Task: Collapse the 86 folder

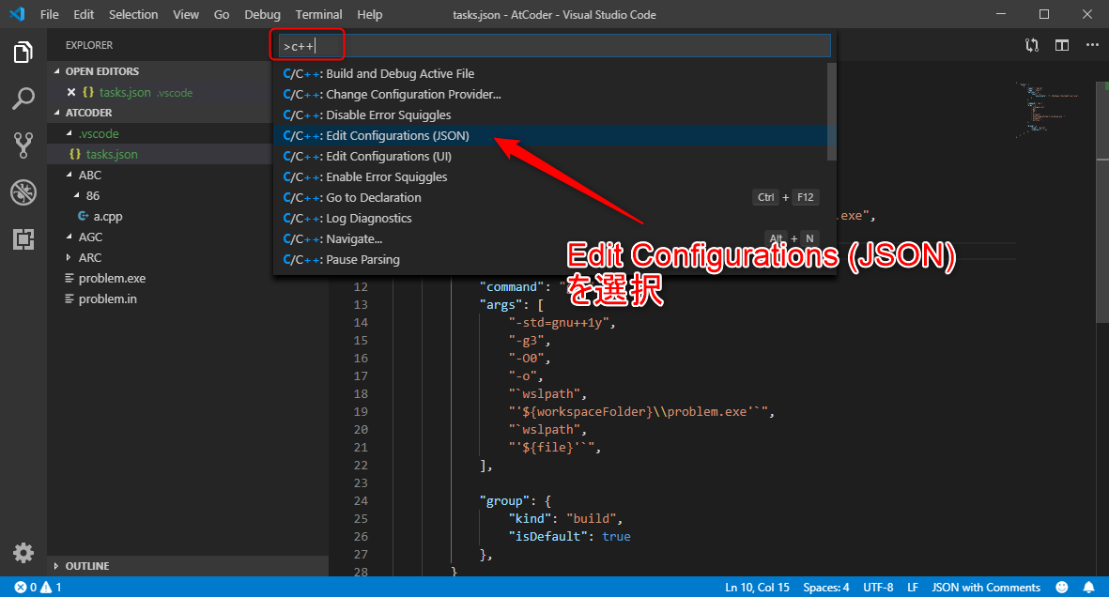Action: point(76,195)
